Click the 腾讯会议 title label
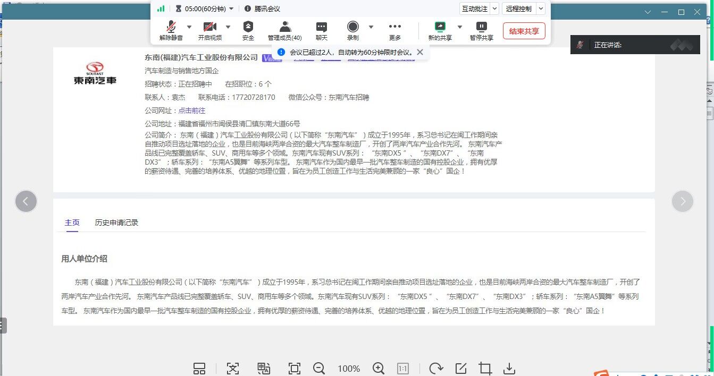Viewport: 714px width, 376px height. [x=267, y=8]
